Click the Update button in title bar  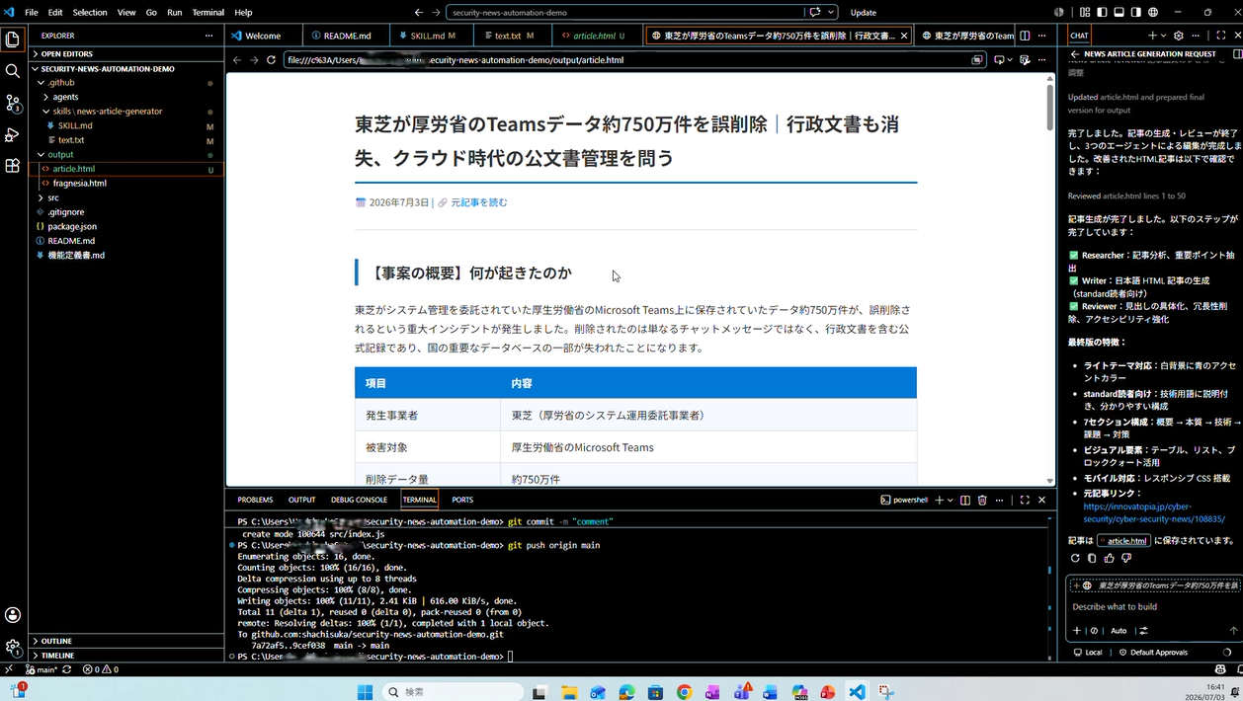point(864,13)
